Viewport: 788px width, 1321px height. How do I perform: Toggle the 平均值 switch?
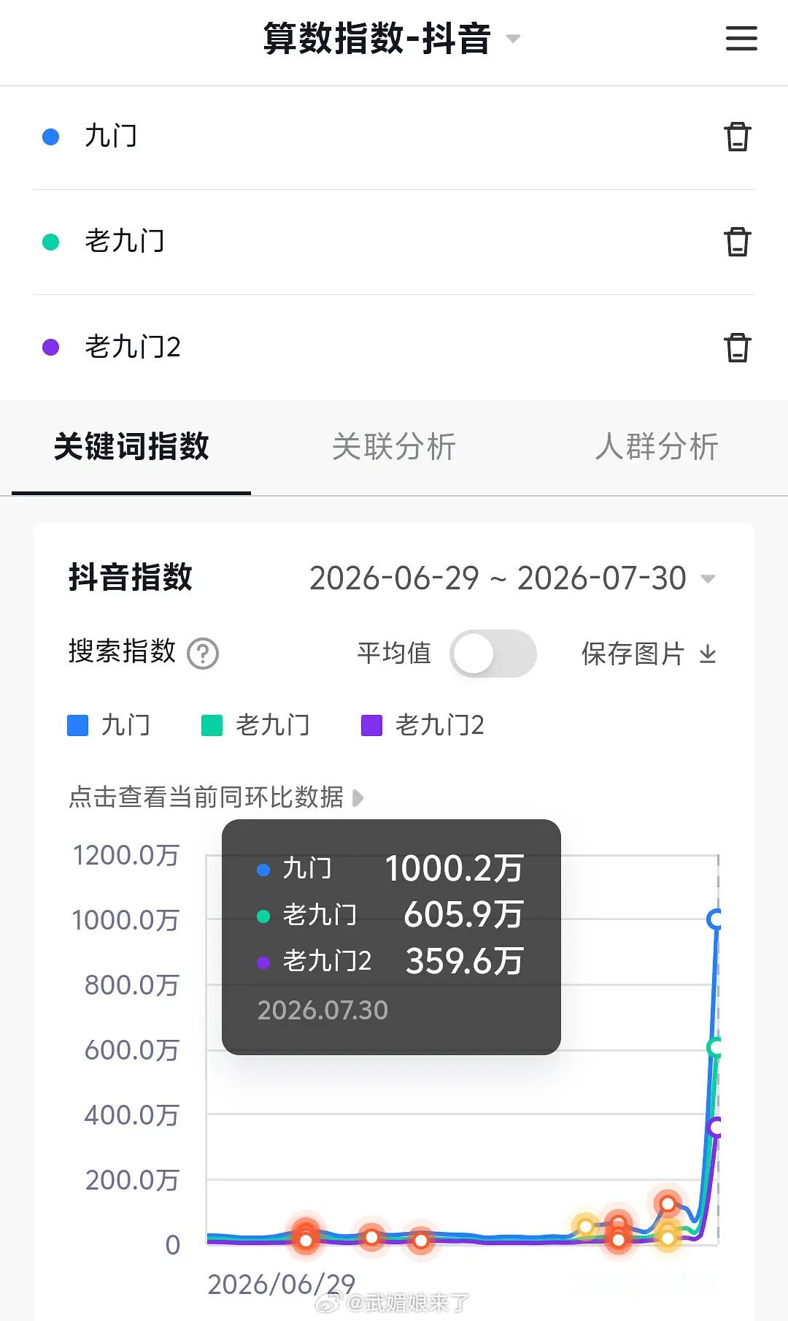tap(493, 654)
